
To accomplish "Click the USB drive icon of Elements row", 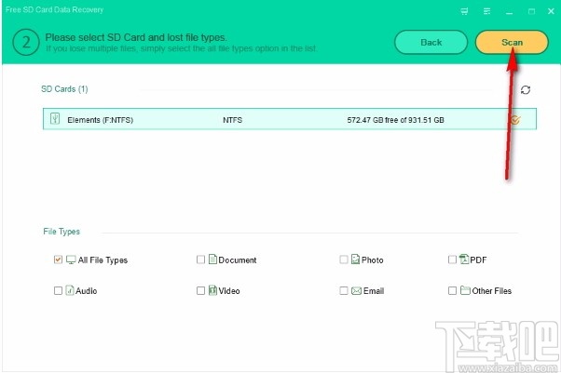I will click(x=55, y=119).
